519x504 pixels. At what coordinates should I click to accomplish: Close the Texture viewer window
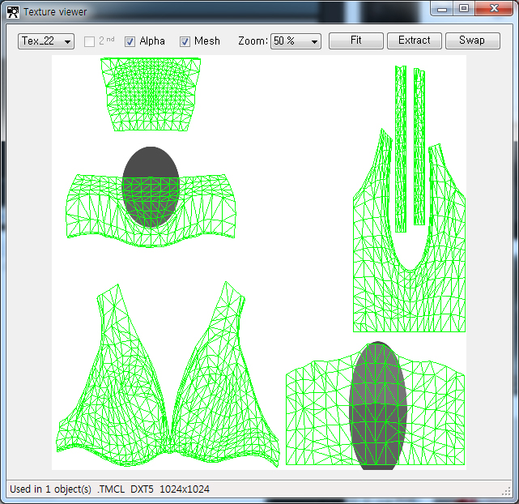[494, 9]
